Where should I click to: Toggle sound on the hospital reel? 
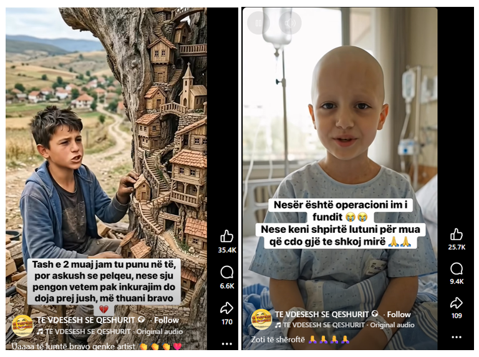[x=290, y=23]
